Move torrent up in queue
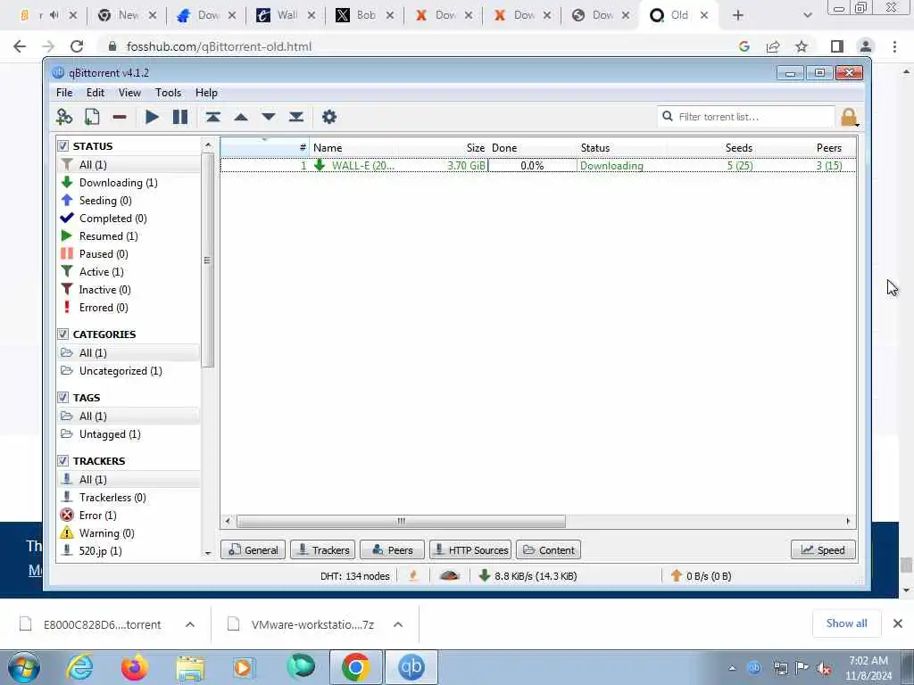This screenshot has height=685, width=914. [241, 117]
